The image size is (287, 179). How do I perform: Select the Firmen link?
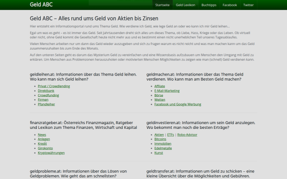[43, 100]
